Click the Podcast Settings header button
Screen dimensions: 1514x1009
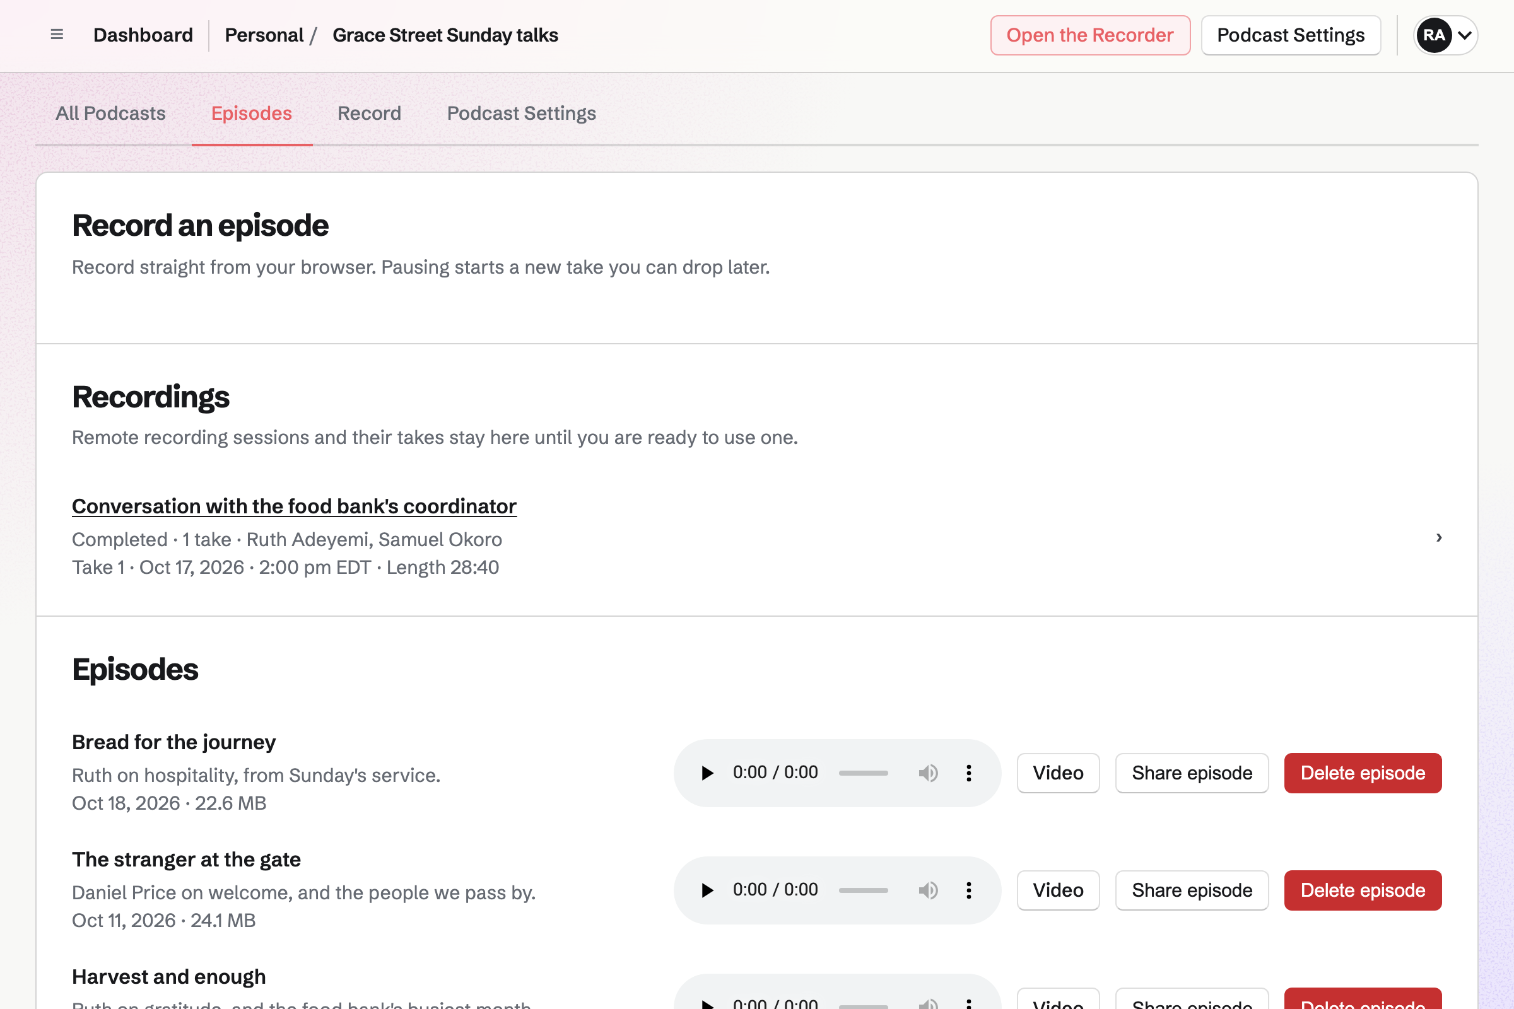tap(1291, 35)
